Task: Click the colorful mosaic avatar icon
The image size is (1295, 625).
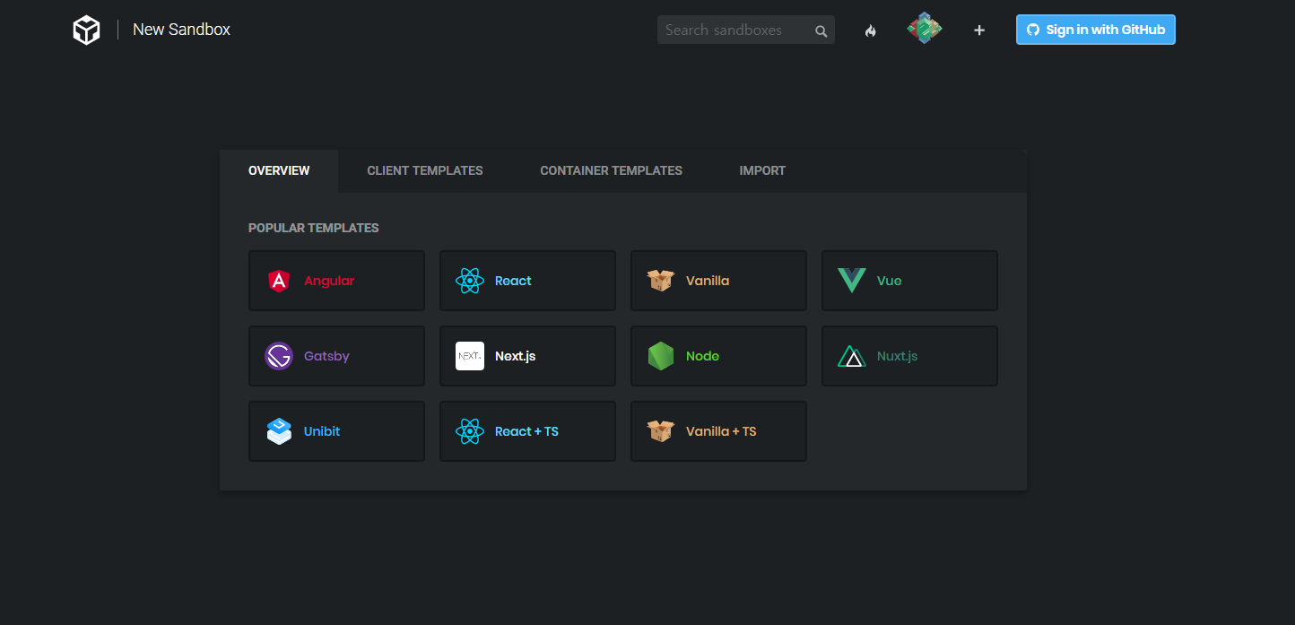Action: click(925, 29)
